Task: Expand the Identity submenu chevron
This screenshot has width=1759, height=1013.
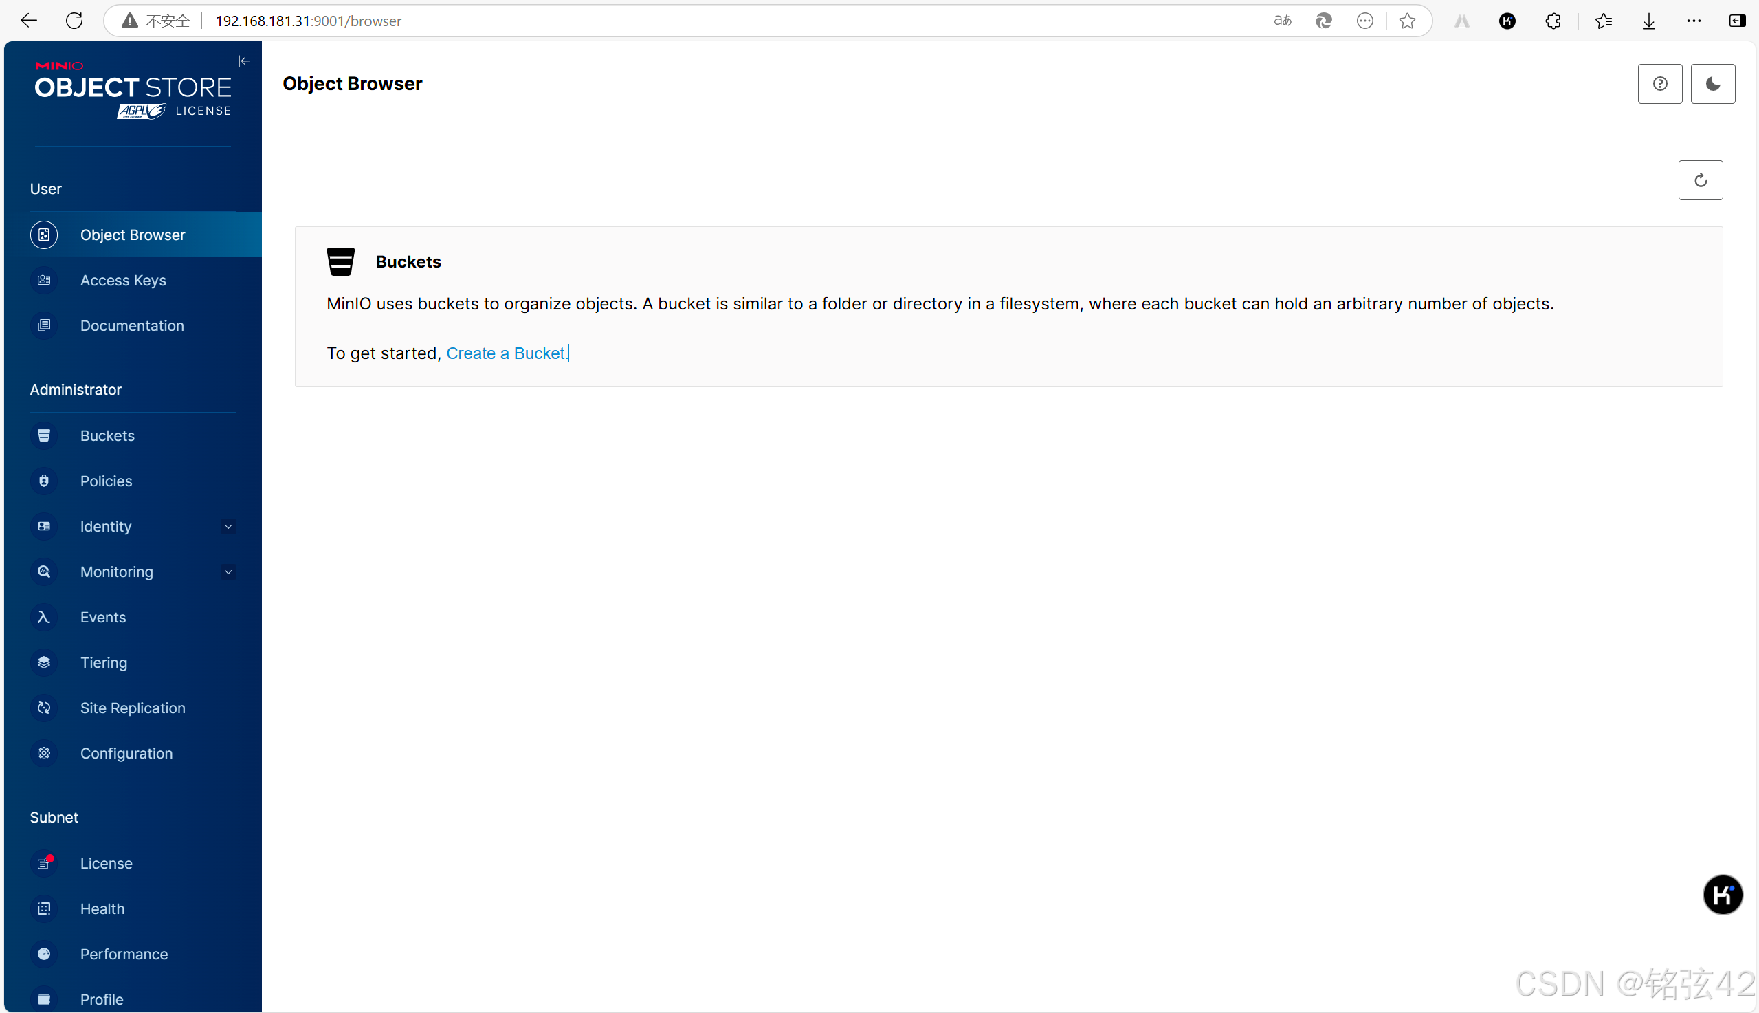Action: (228, 527)
